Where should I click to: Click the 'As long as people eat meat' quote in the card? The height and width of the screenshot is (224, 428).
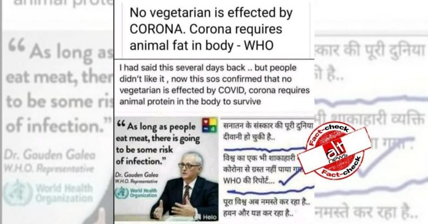158,144
